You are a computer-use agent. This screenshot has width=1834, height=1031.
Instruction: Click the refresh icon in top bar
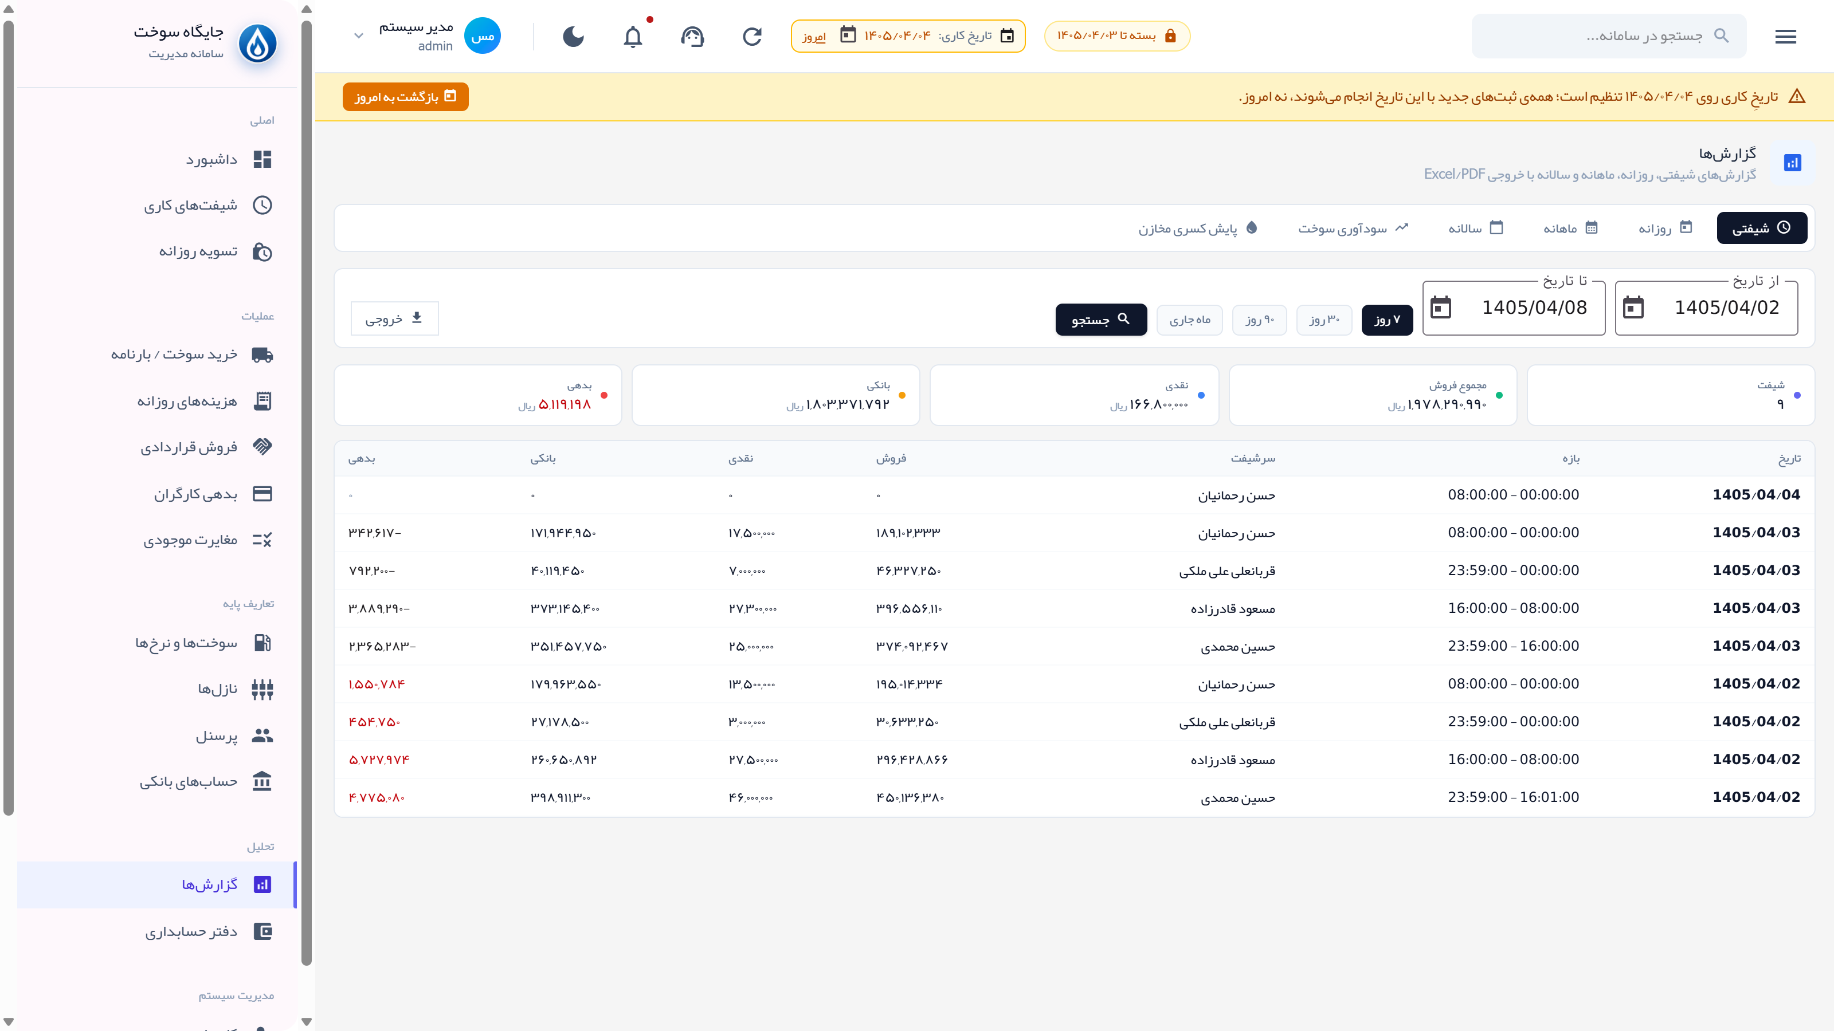coord(752,36)
